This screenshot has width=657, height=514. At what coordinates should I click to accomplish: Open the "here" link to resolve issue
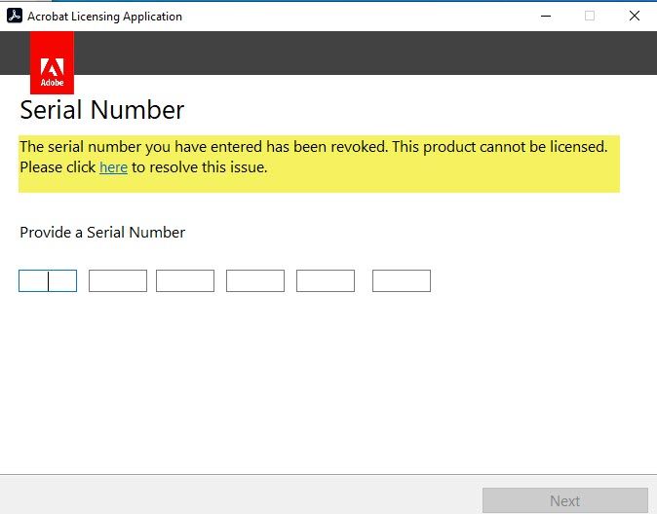(x=113, y=167)
